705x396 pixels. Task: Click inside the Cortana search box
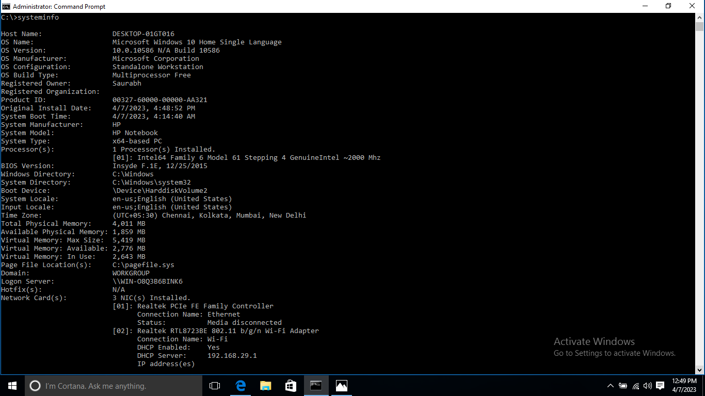[x=114, y=386]
